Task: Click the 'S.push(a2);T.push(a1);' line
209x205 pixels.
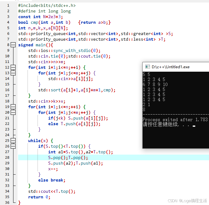Action: pos(76,163)
